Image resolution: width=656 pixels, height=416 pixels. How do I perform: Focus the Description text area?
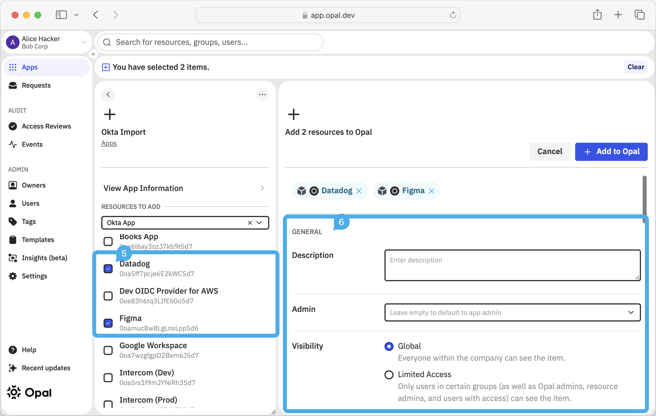point(512,265)
